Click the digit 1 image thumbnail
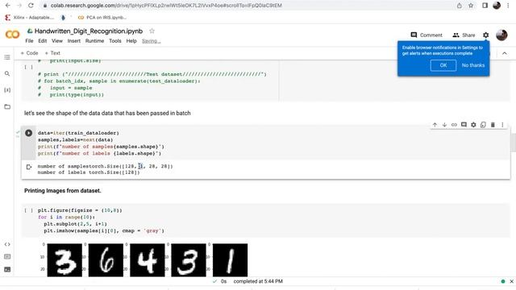 pos(230,260)
